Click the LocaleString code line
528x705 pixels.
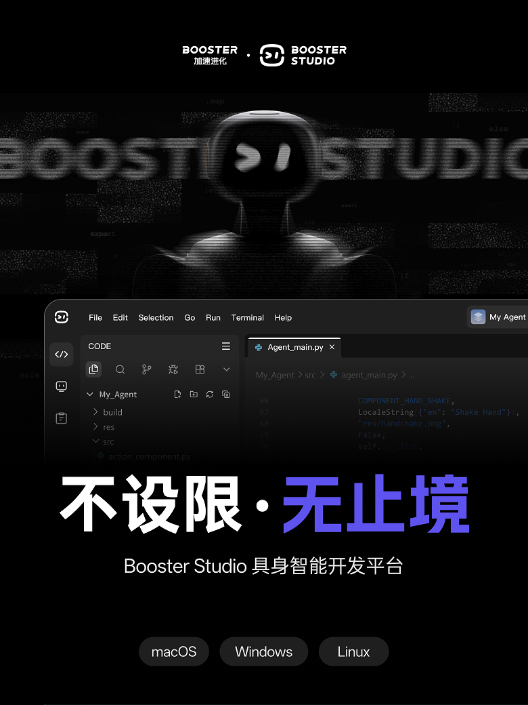[439, 412]
